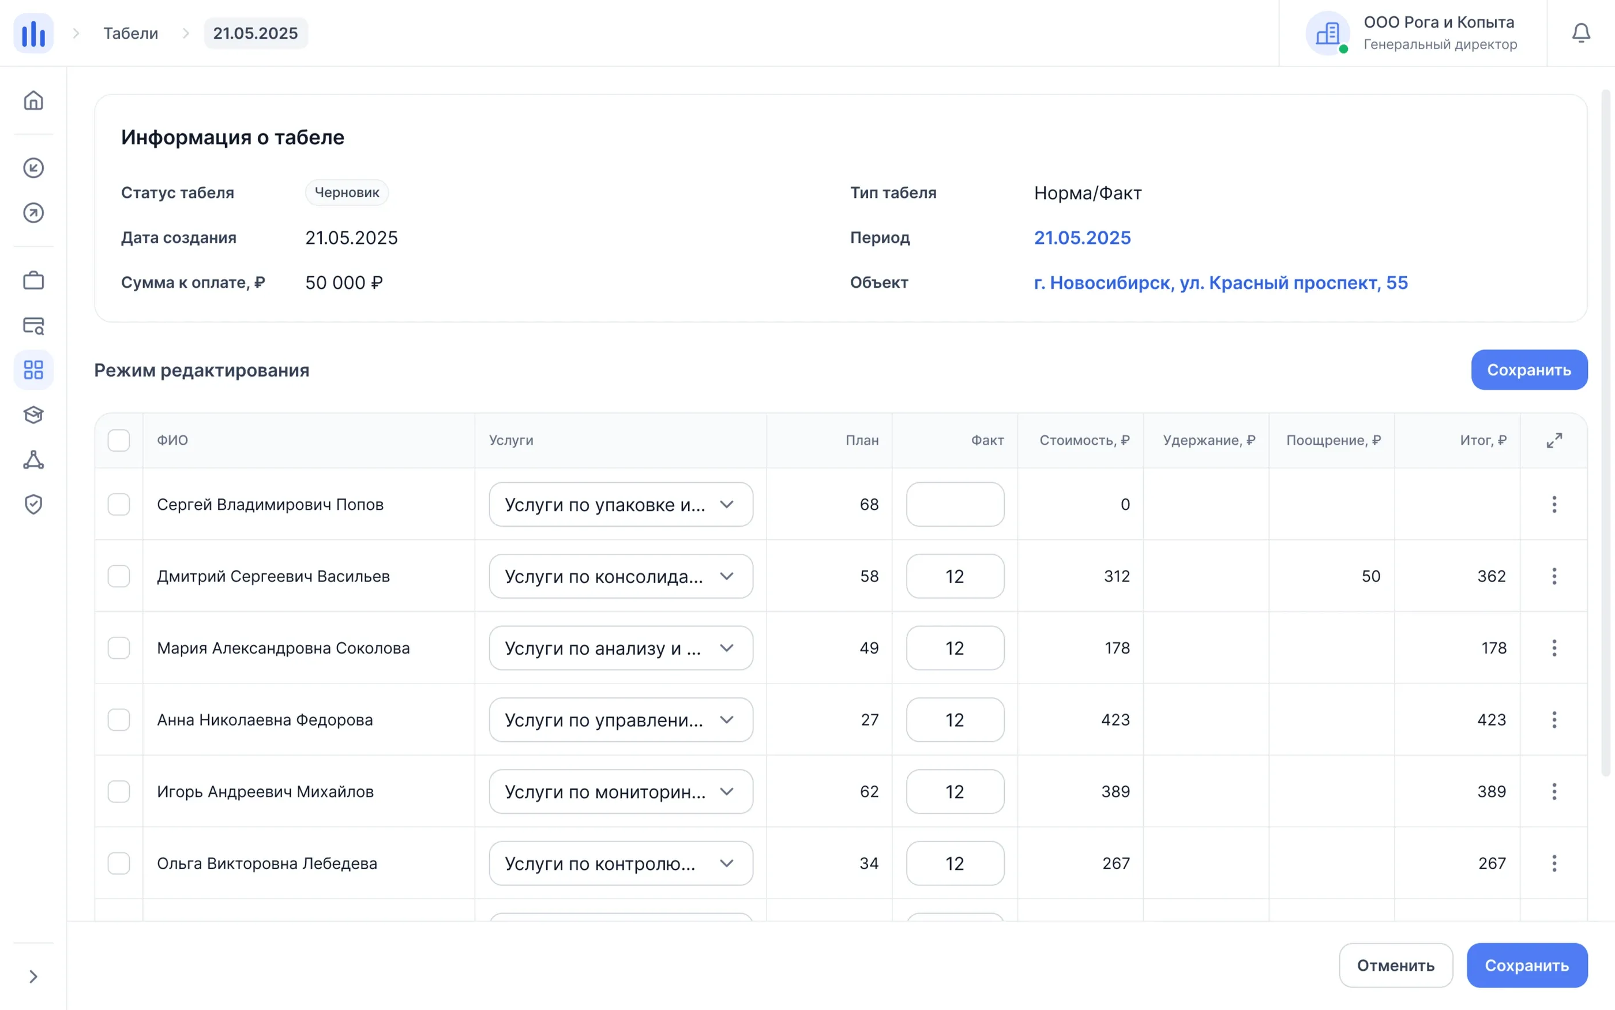Open the shield check sidebar icon
Viewport: 1615px width, 1010px height.
pos(33,504)
